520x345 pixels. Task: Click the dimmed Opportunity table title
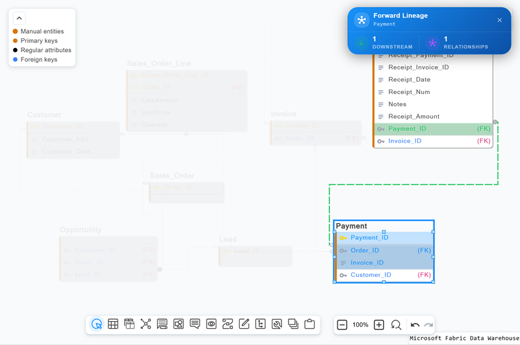[81, 230]
